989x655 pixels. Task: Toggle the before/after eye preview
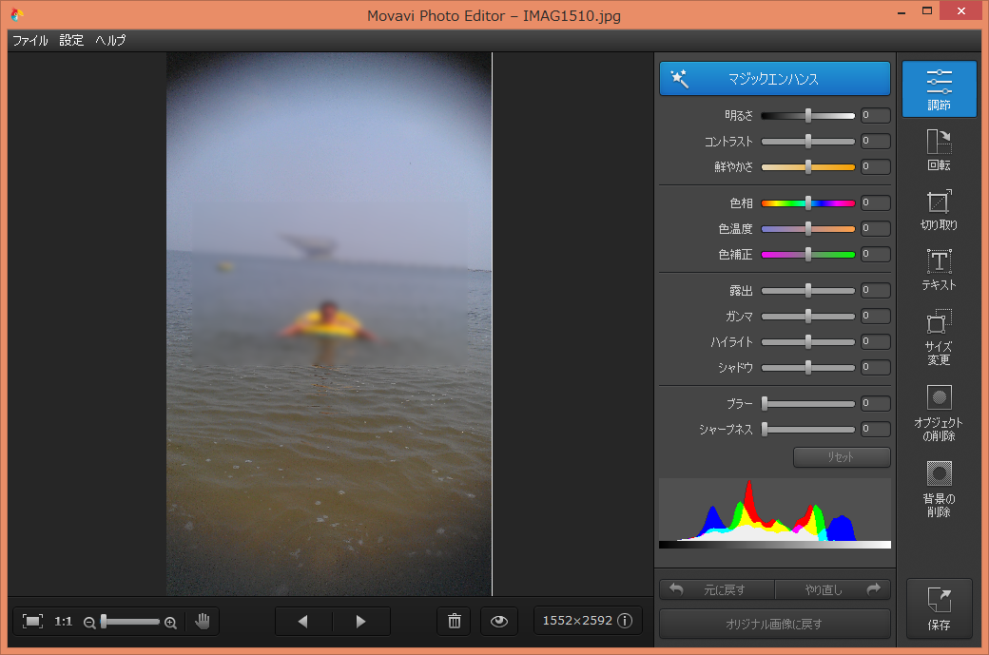pyautogui.click(x=499, y=622)
